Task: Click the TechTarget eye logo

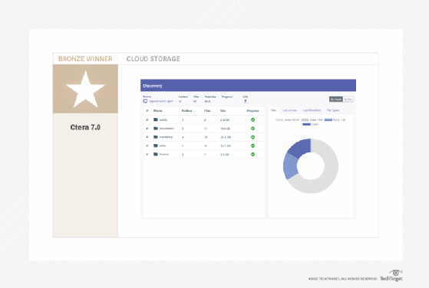Action: [396, 273]
